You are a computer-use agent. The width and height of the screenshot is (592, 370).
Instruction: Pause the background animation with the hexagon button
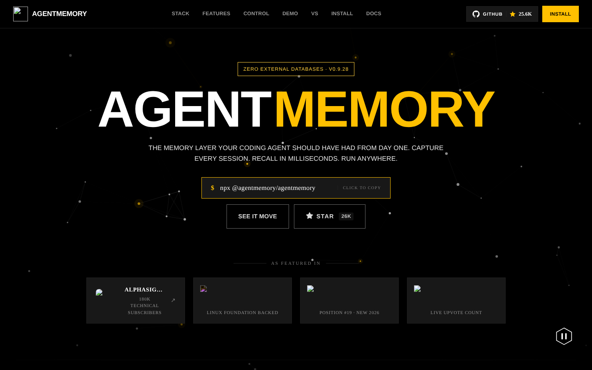tap(564, 336)
